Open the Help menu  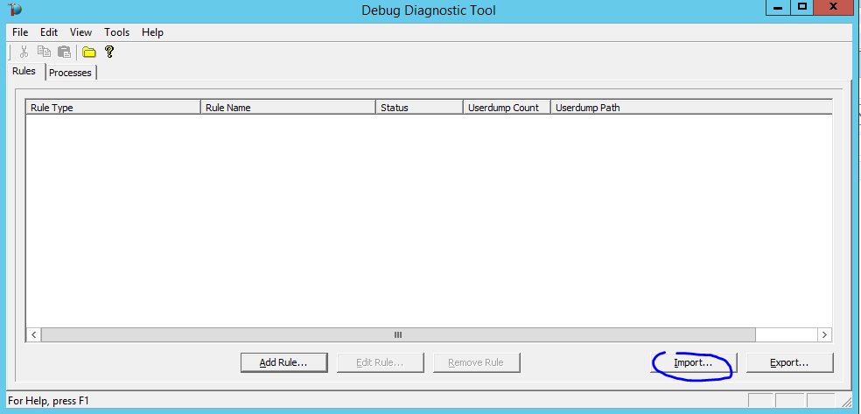pos(152,32)
